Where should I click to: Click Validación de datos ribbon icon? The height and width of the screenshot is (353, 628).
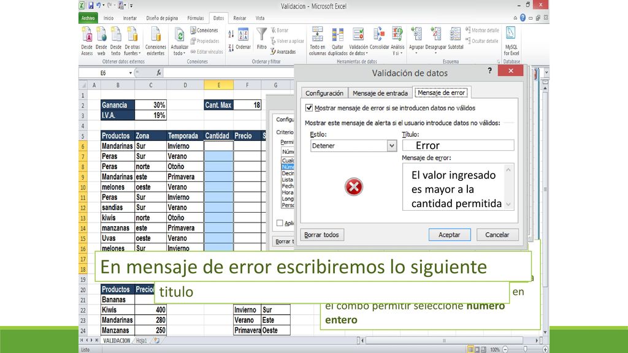tap(358, 41)
